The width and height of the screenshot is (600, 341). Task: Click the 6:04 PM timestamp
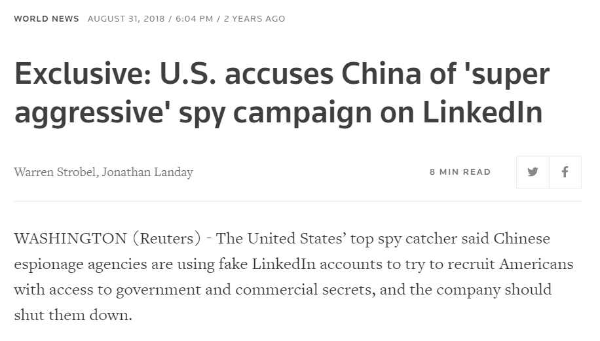pyautogui.click(x=195, y=18)
